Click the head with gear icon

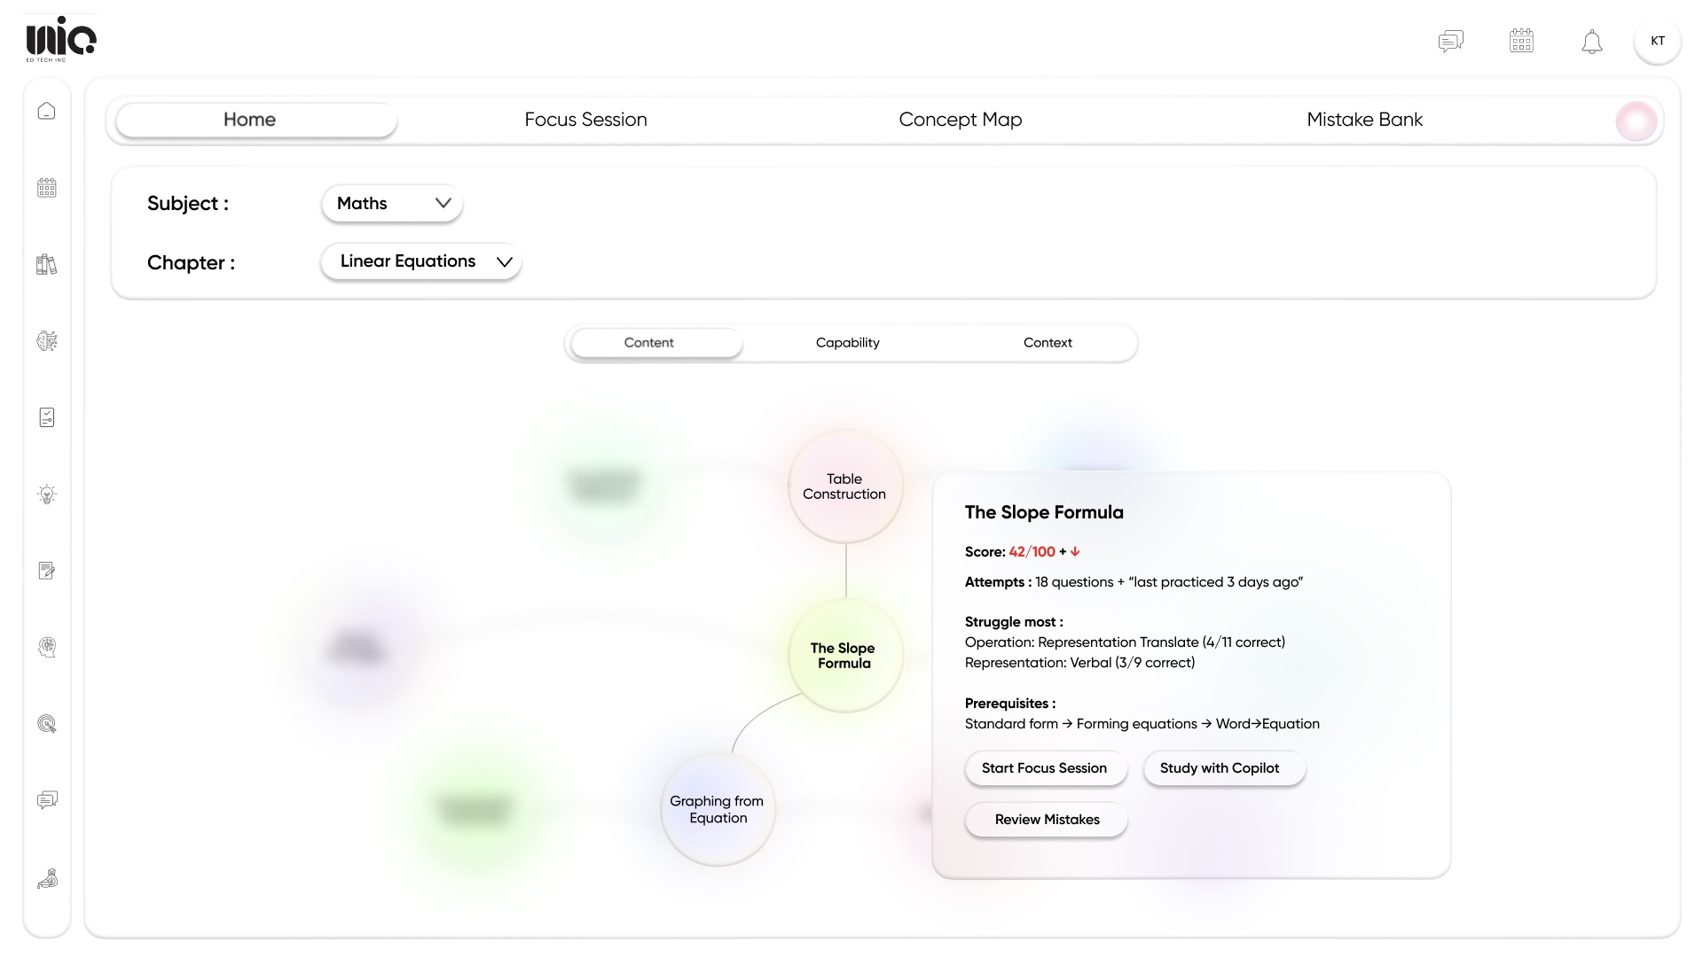47,648
